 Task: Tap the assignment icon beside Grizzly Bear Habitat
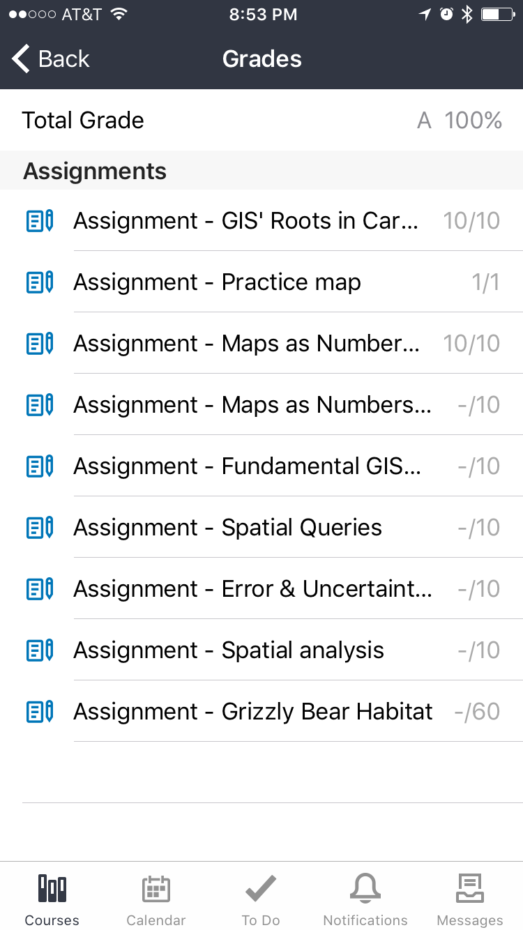point(40,712)
